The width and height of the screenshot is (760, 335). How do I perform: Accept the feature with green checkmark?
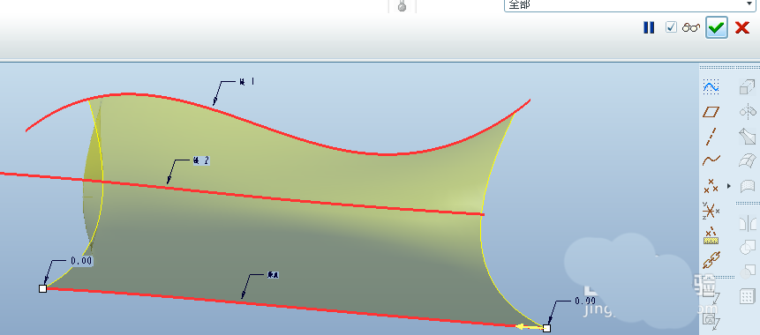[x=717, y=27]
